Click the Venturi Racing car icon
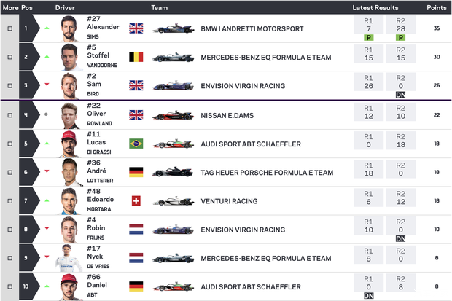The width and height of the screenshot is (452, 301). point(173,201)
